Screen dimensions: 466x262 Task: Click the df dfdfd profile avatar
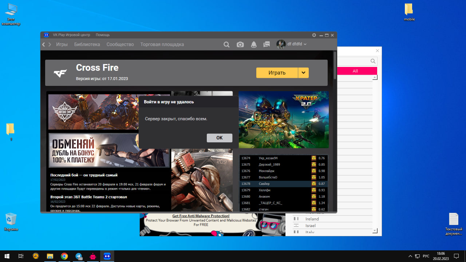pos(281,44)
